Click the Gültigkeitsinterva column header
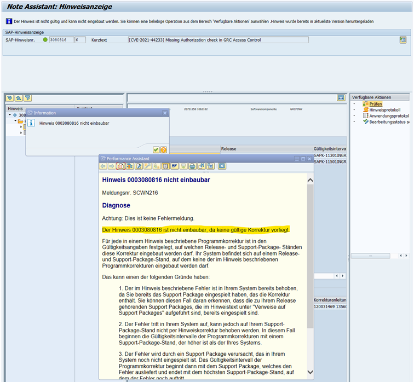Screen dimensions: 414x382 [x=330, y=149]
